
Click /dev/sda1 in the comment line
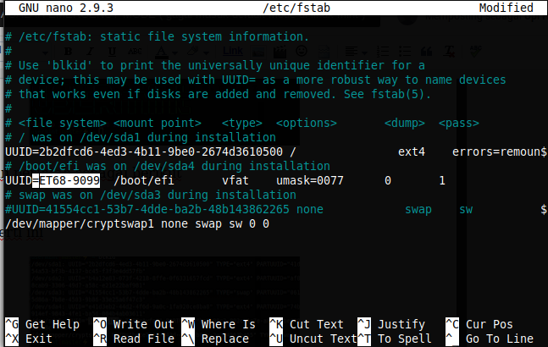click(110, 138)
